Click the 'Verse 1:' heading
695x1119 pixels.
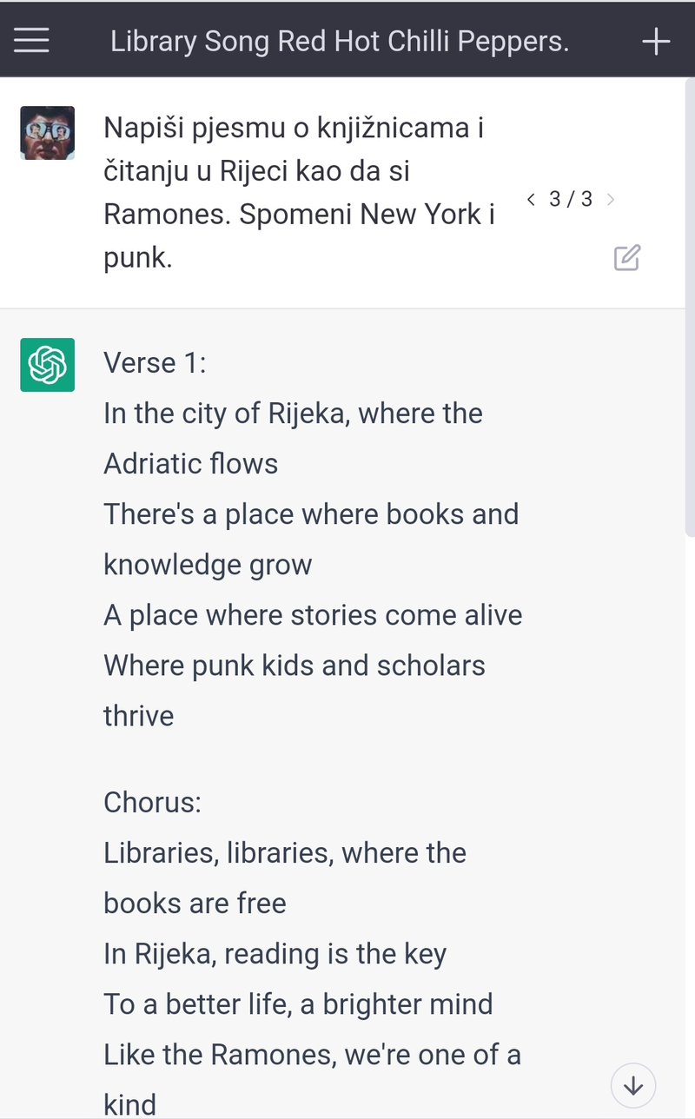point(156,363)
